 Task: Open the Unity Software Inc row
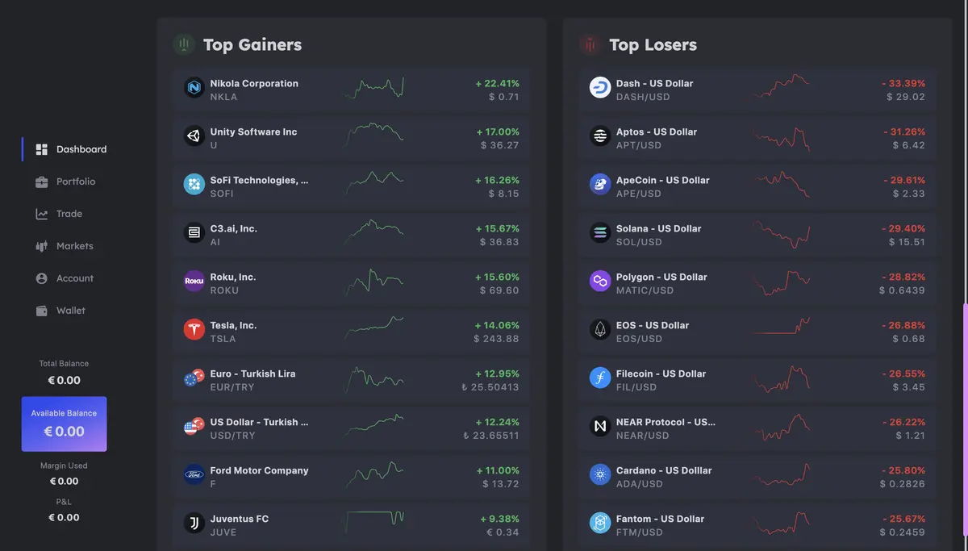pos(351,138)
